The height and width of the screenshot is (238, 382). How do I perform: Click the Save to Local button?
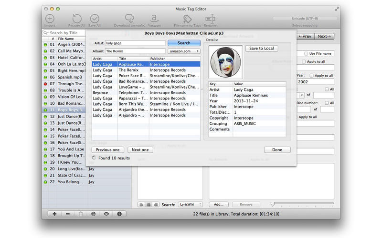pyautogui.click(x=261, y=49)
